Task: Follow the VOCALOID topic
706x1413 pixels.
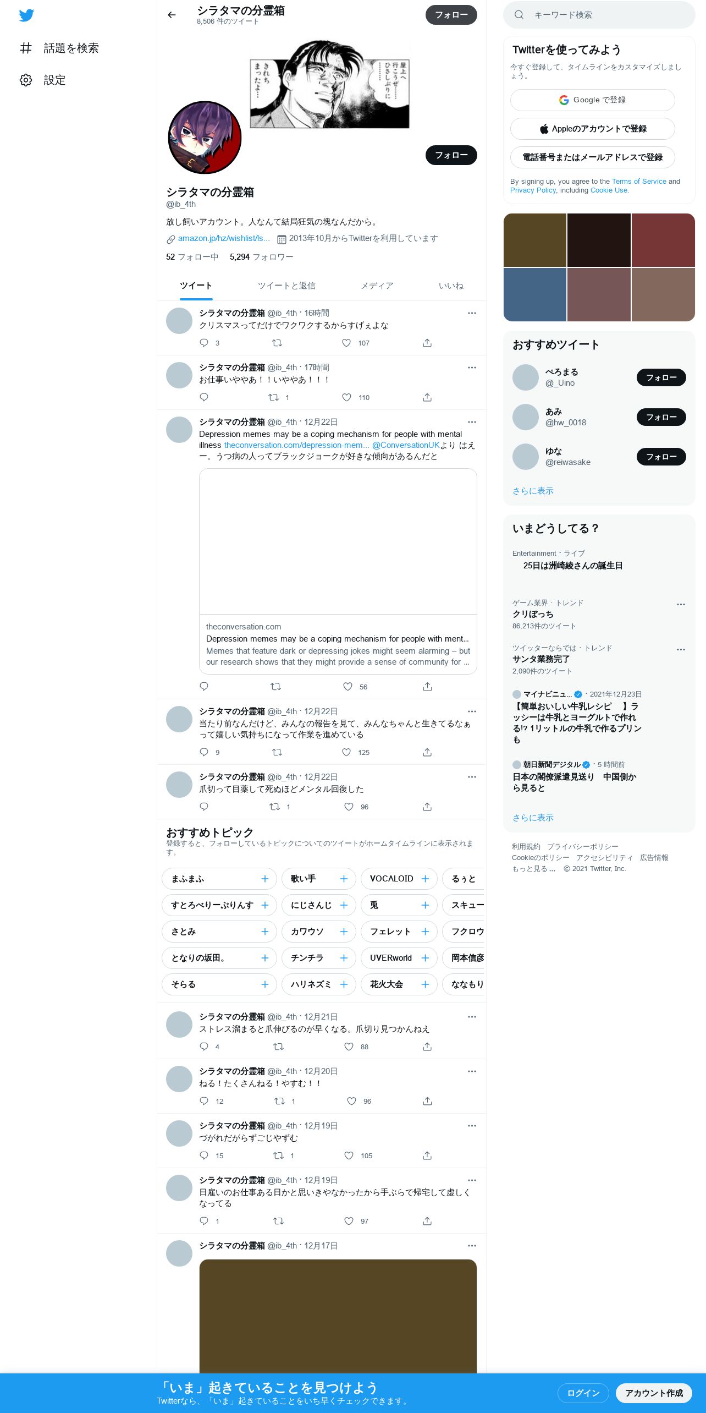Action: pyautogui.click(x=425, y=879)
